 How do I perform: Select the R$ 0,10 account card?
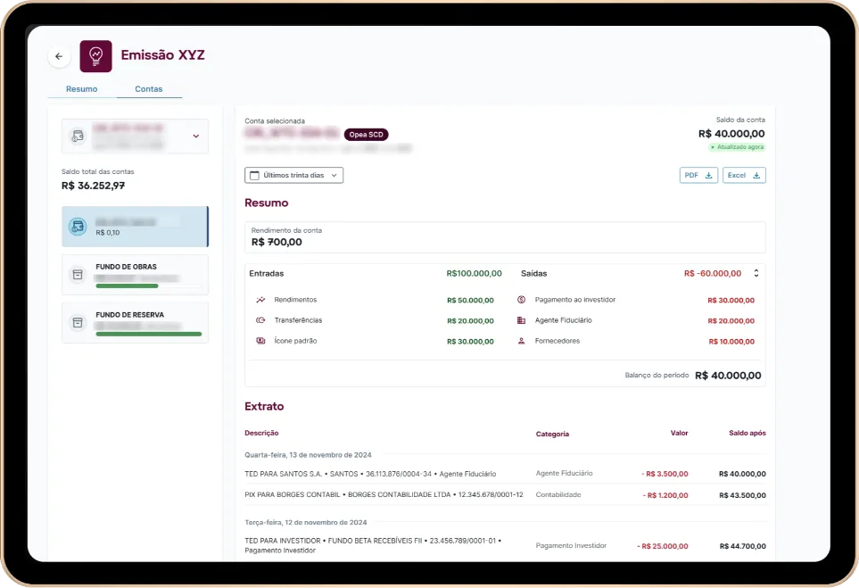[x=136, y=227]
